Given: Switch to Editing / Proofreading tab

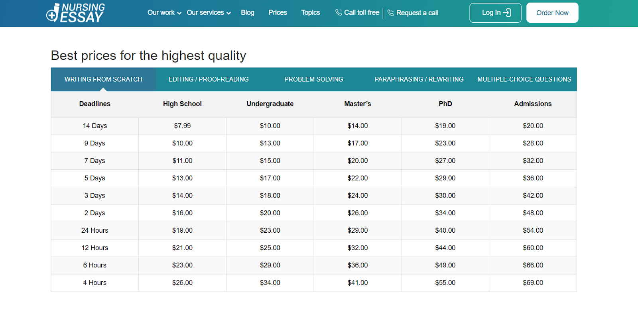Looking at the screenshot, I should (x=209, y=79).
